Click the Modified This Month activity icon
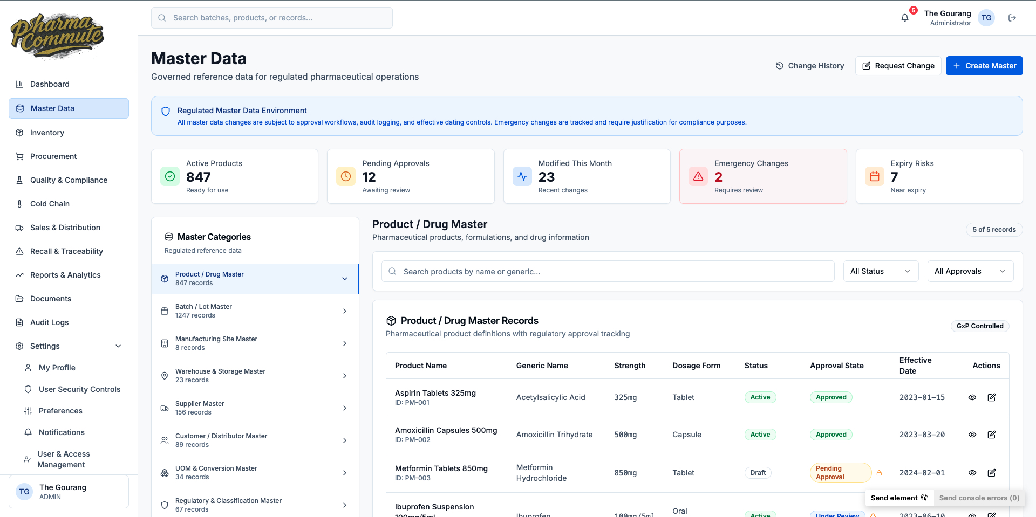 coord(522,176)
